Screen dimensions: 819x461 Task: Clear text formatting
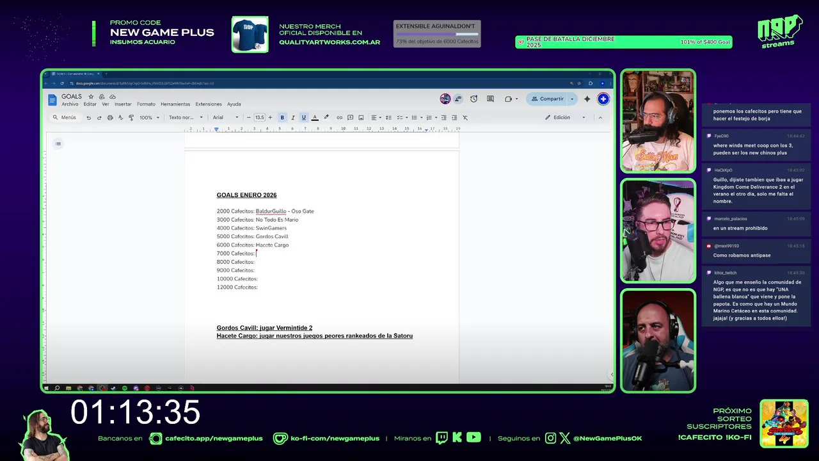click(x=465, y=118)
